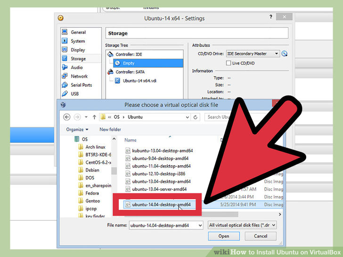Click the horizontal scrollbar right arrow

tap(280, 214)
